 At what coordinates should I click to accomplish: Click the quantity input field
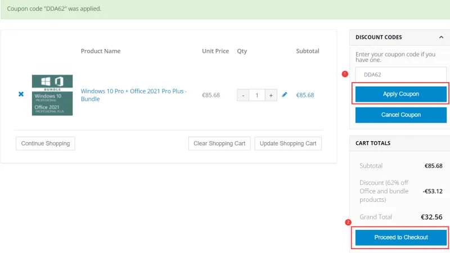coord(256,95)
